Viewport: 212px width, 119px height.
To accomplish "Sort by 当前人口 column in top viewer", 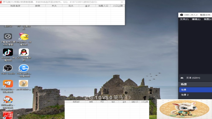I will pyautogui.click(x=103, y=6).
